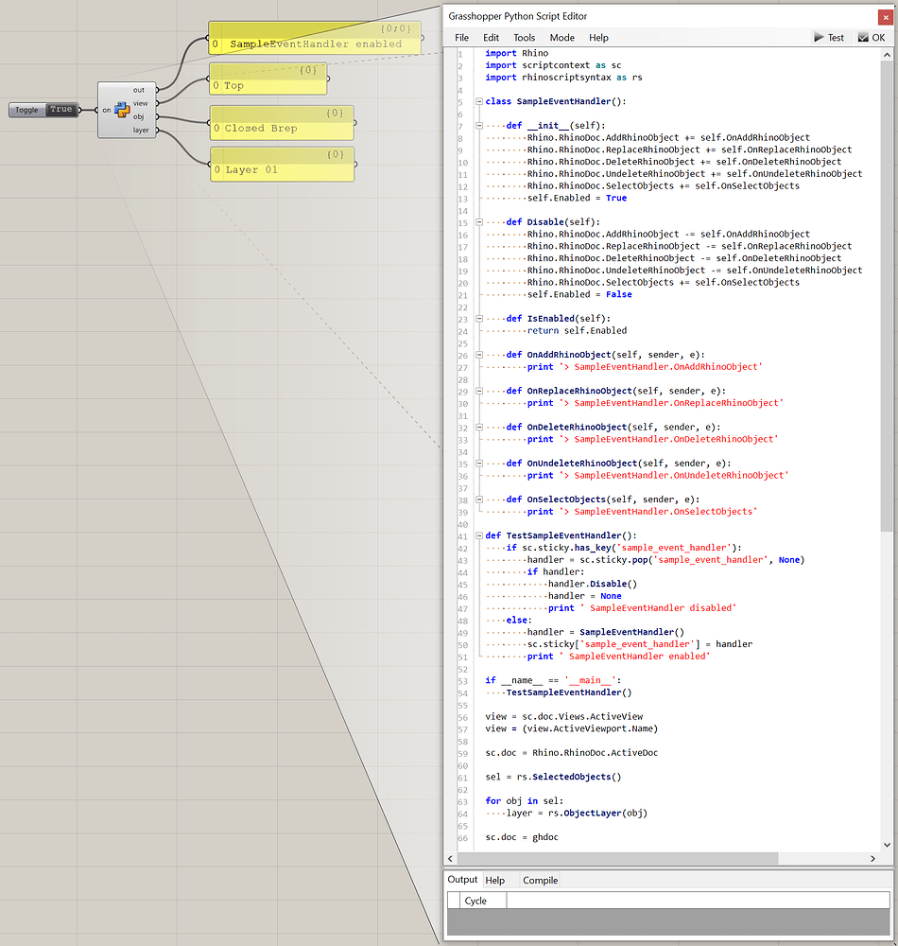Open the Tools menu
Viewport: 898px width, 946px height.
tap(524, 37)
